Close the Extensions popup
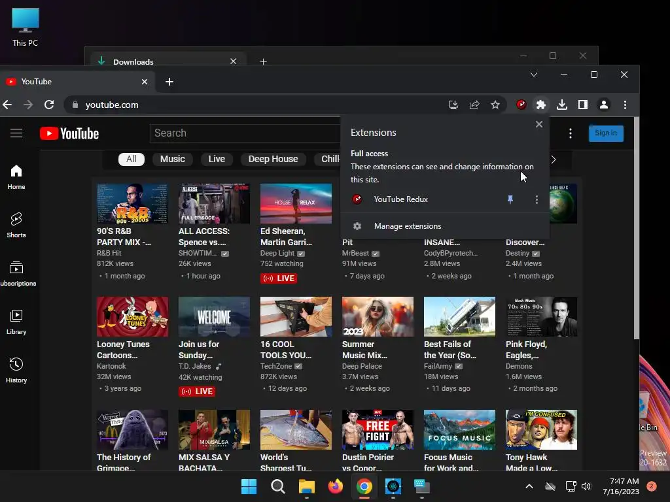This screenshot has width=670, height=502. pyautogui.click(x=539, y=124)
